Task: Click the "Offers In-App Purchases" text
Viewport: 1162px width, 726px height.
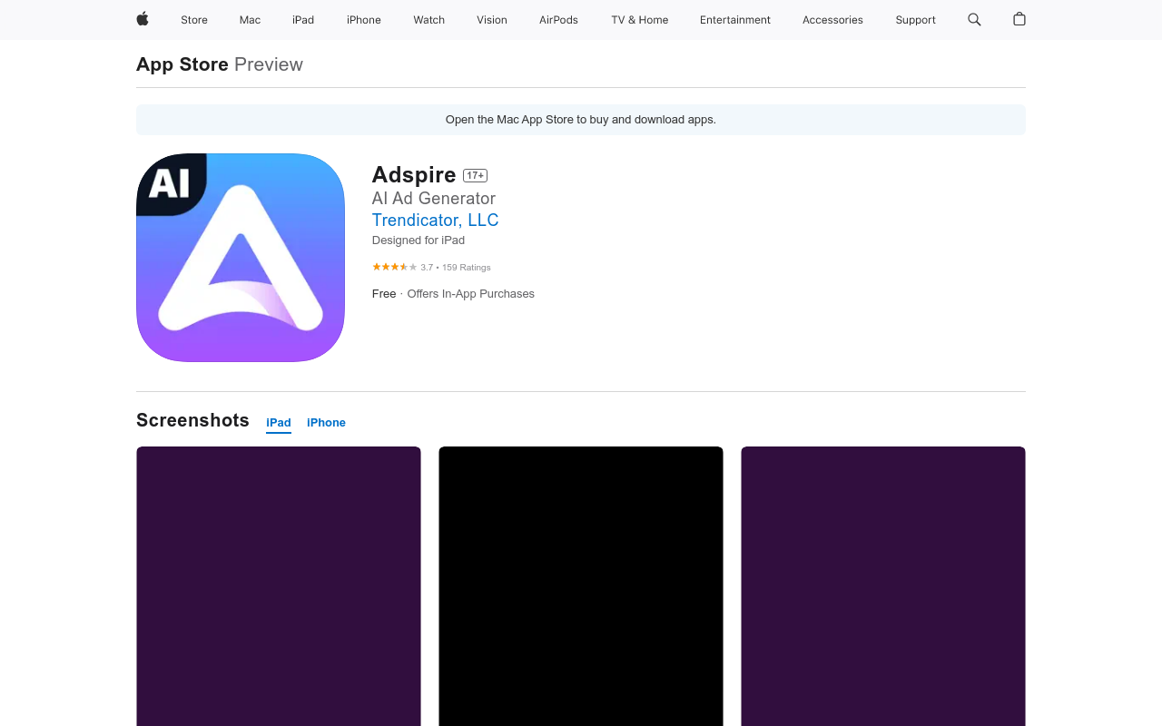Action: (470, 294)
